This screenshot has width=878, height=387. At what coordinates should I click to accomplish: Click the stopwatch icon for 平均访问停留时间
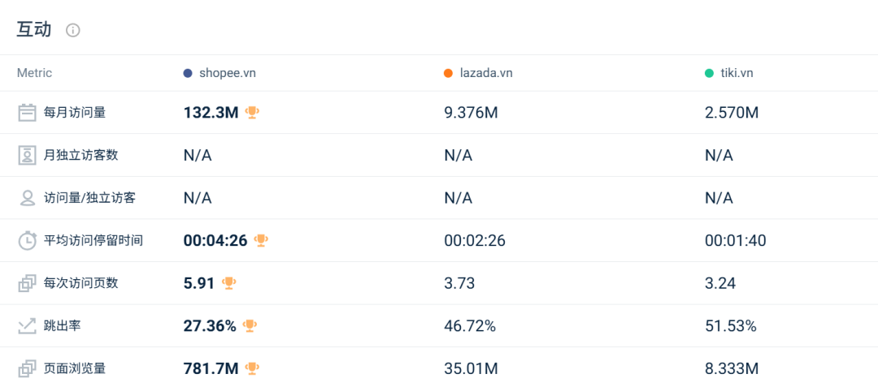click(28, 240)
